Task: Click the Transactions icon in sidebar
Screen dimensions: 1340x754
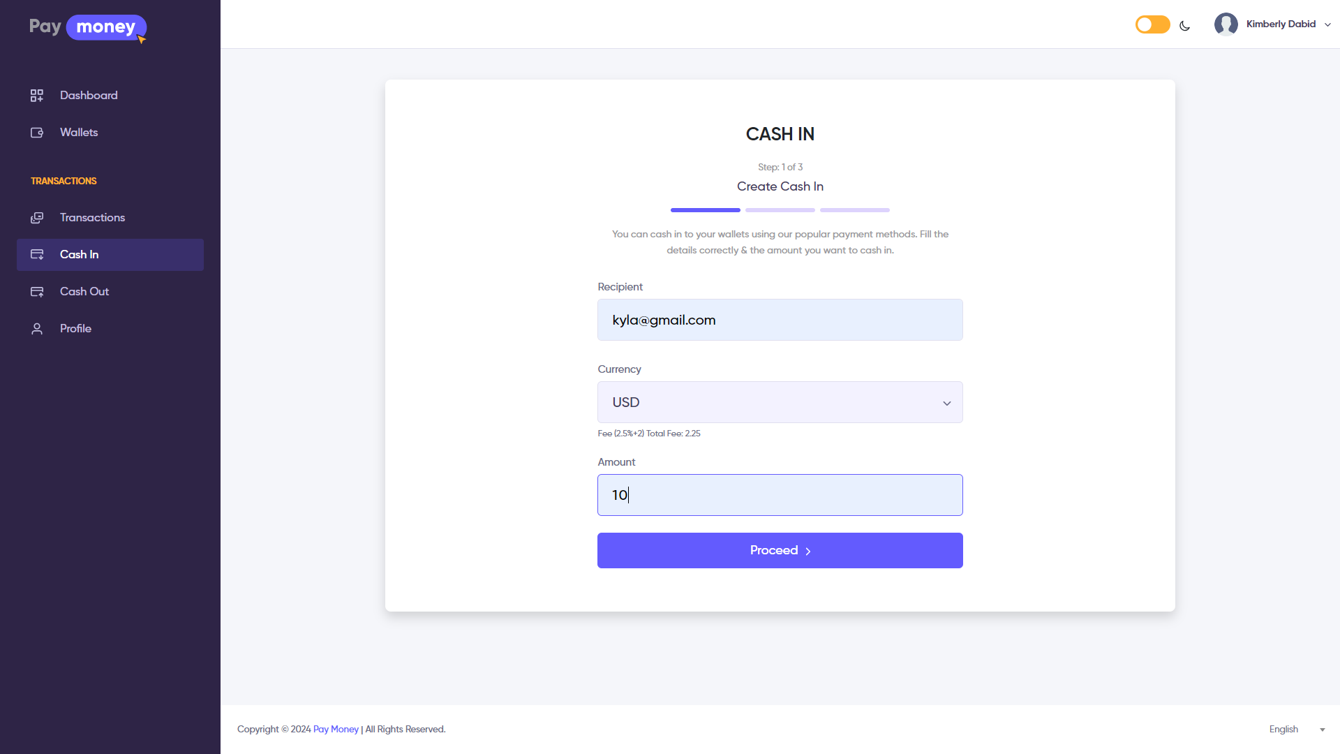Action: 37,218
